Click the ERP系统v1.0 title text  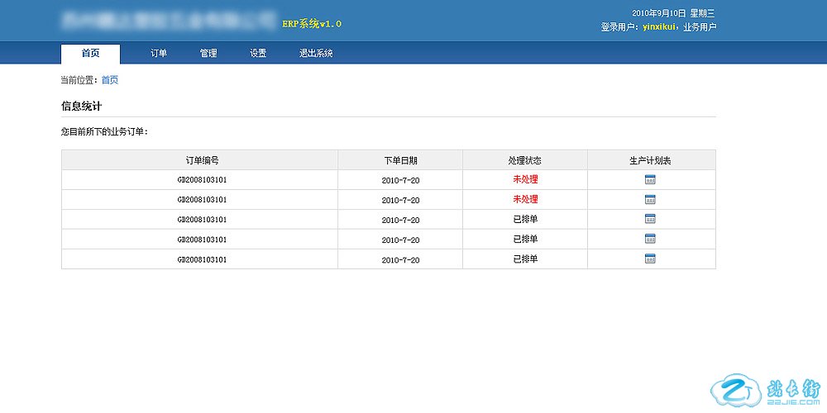click(312, 24)
